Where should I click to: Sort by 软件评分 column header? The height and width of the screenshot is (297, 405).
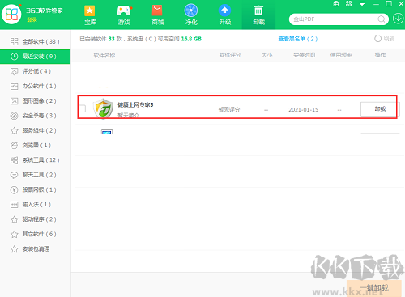click(230, 55)
